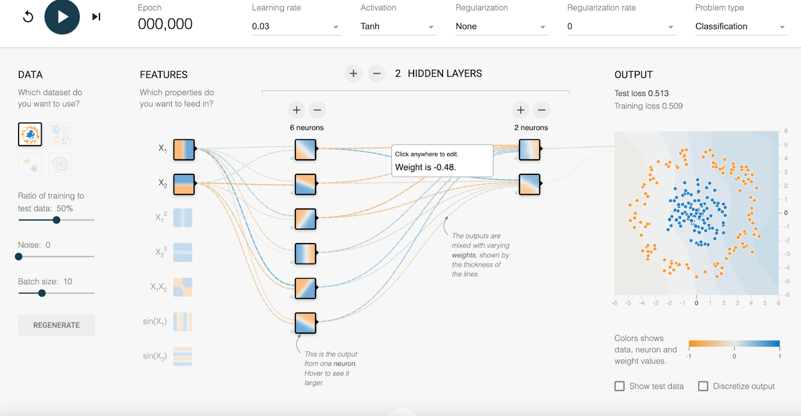Click the first neuron in second hidden layer
This screenshot has height=416, width=801.
(x=529, y=149)
